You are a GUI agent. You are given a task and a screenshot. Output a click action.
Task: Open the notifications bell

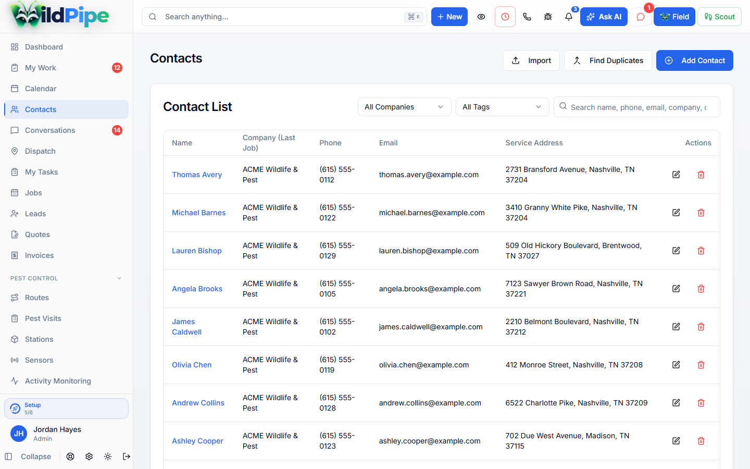point(569,17)
